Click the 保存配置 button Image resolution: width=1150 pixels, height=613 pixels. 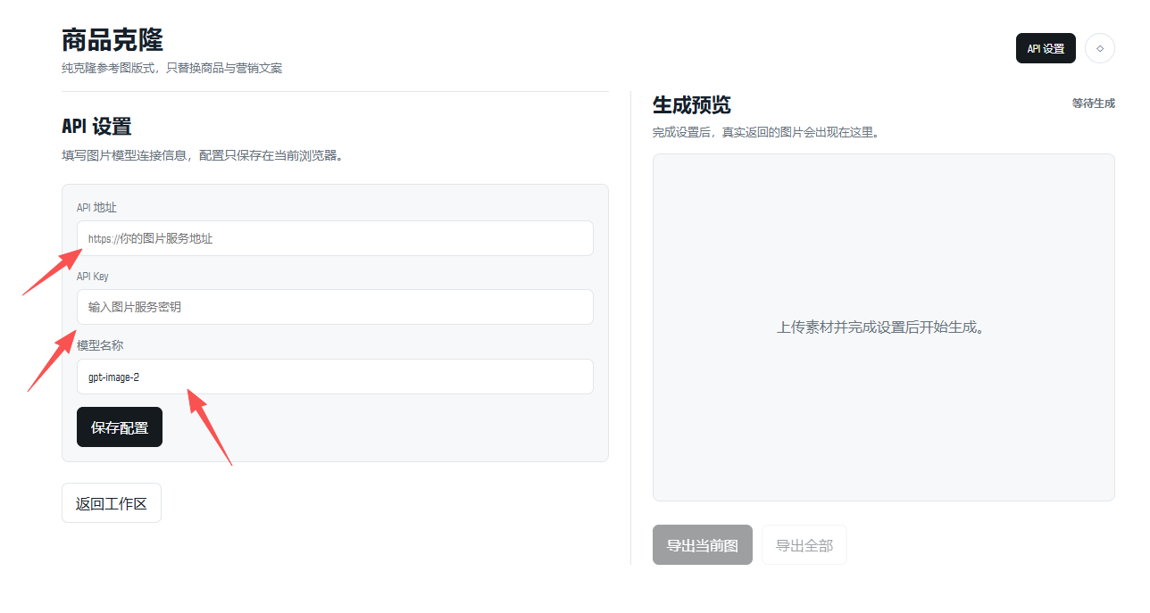[120, 427]
